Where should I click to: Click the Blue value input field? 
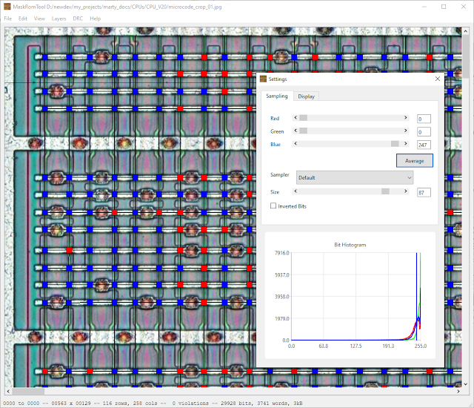[424, 145]
